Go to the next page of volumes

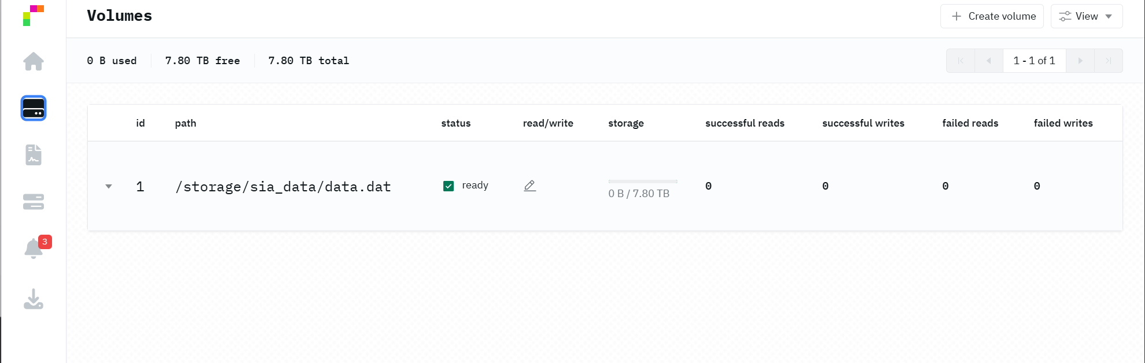(x=1080, y=61)
